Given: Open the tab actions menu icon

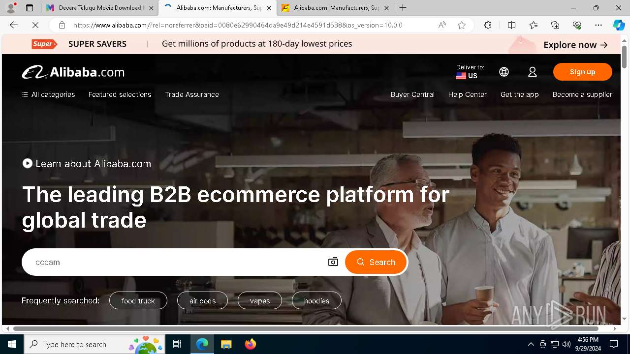Looking at the screenshot, I should [30, 8].
